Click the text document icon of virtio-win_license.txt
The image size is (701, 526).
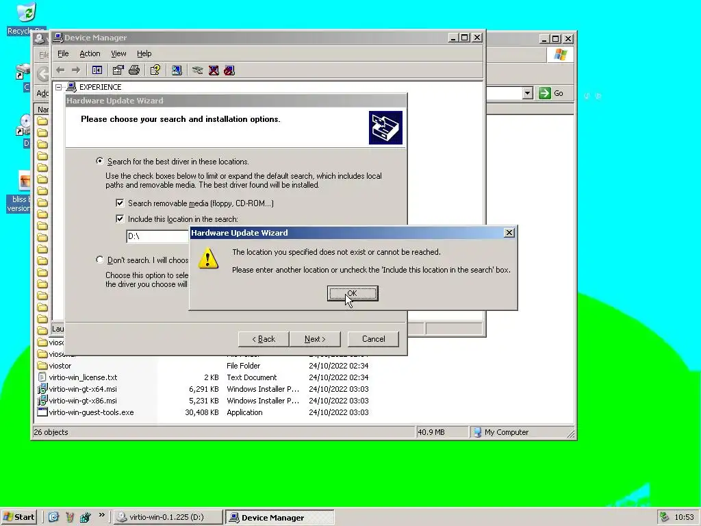point(42,377)
